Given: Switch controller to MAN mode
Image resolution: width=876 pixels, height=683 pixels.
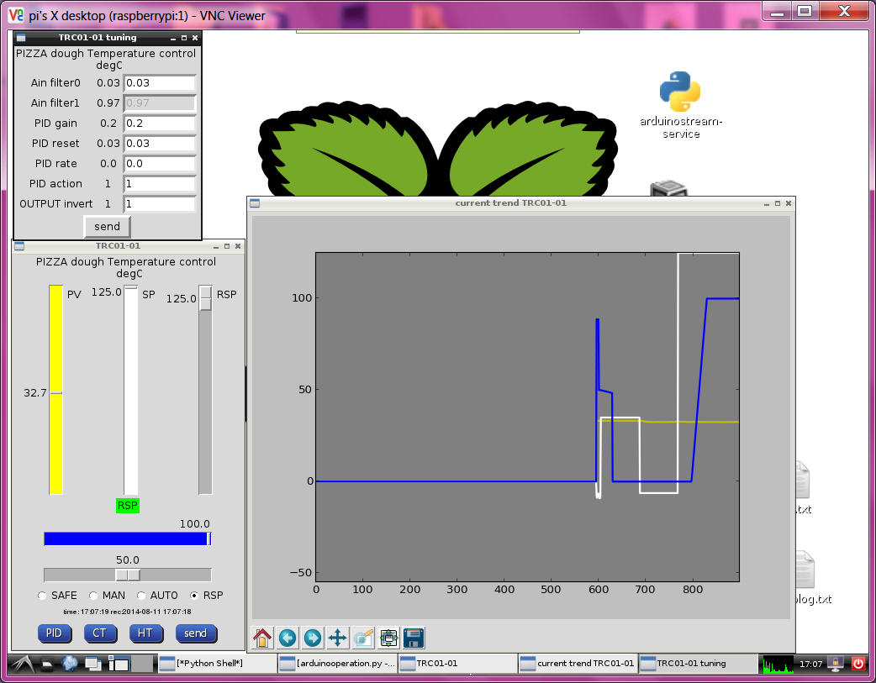Looking at the screenshot, I should coord(93,596).
